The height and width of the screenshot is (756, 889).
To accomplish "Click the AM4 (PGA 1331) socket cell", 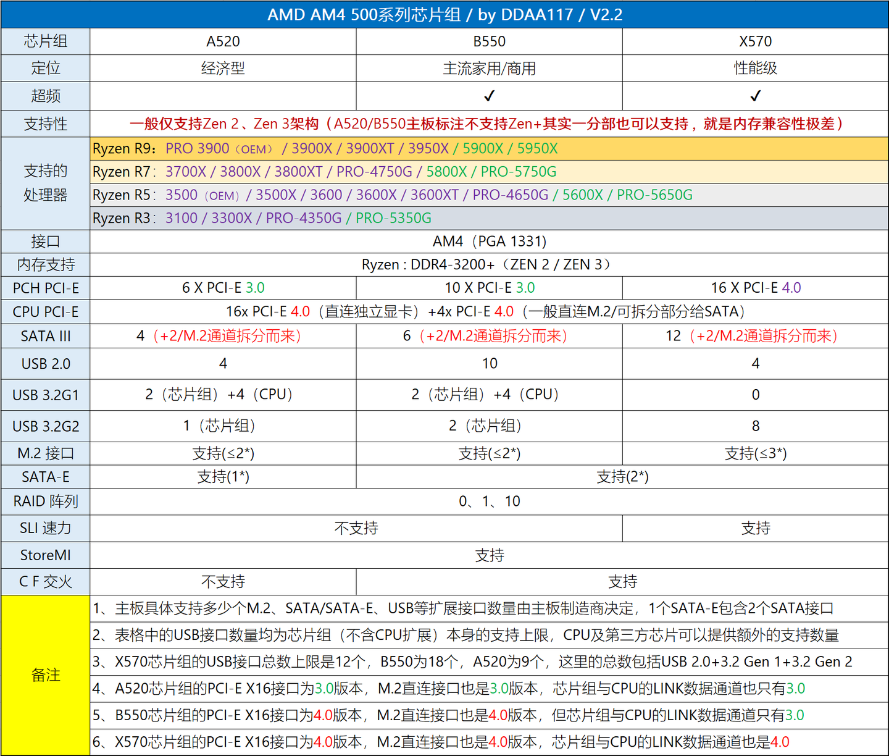I will [489, 241].
